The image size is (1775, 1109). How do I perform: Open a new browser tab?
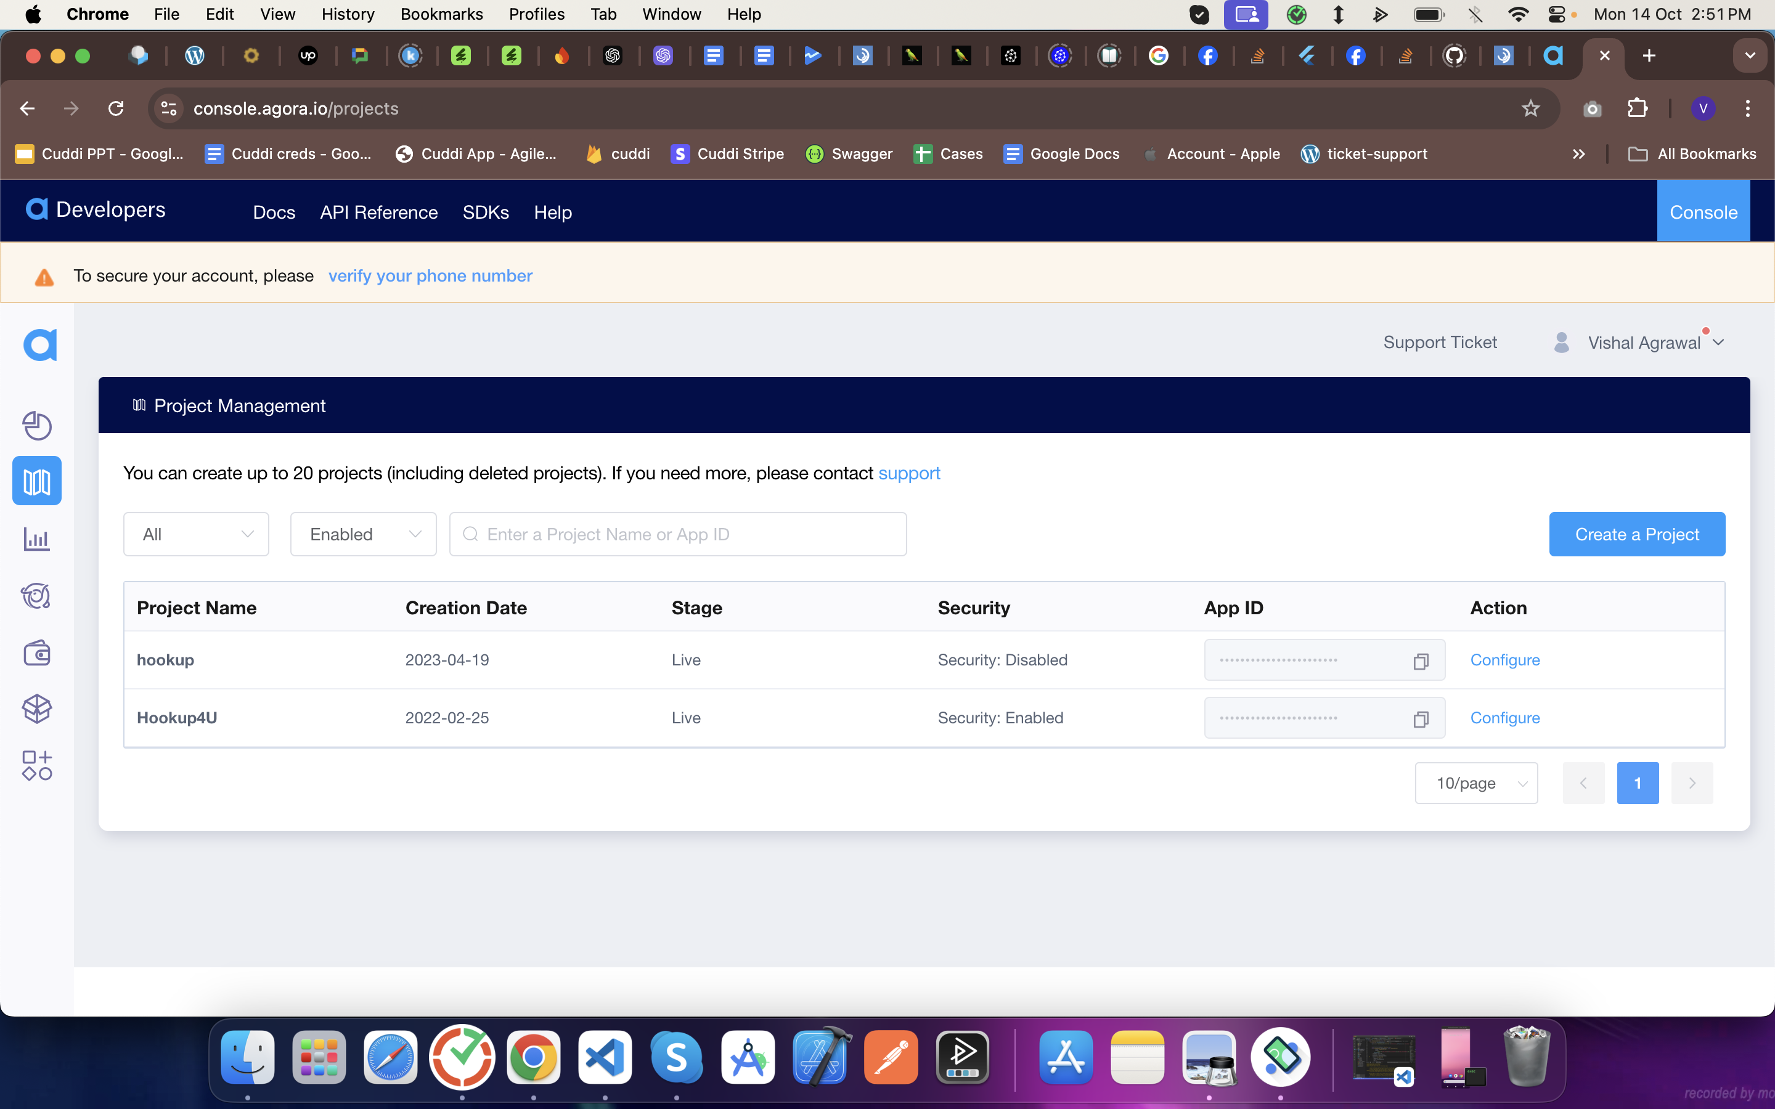[1649, 55]
